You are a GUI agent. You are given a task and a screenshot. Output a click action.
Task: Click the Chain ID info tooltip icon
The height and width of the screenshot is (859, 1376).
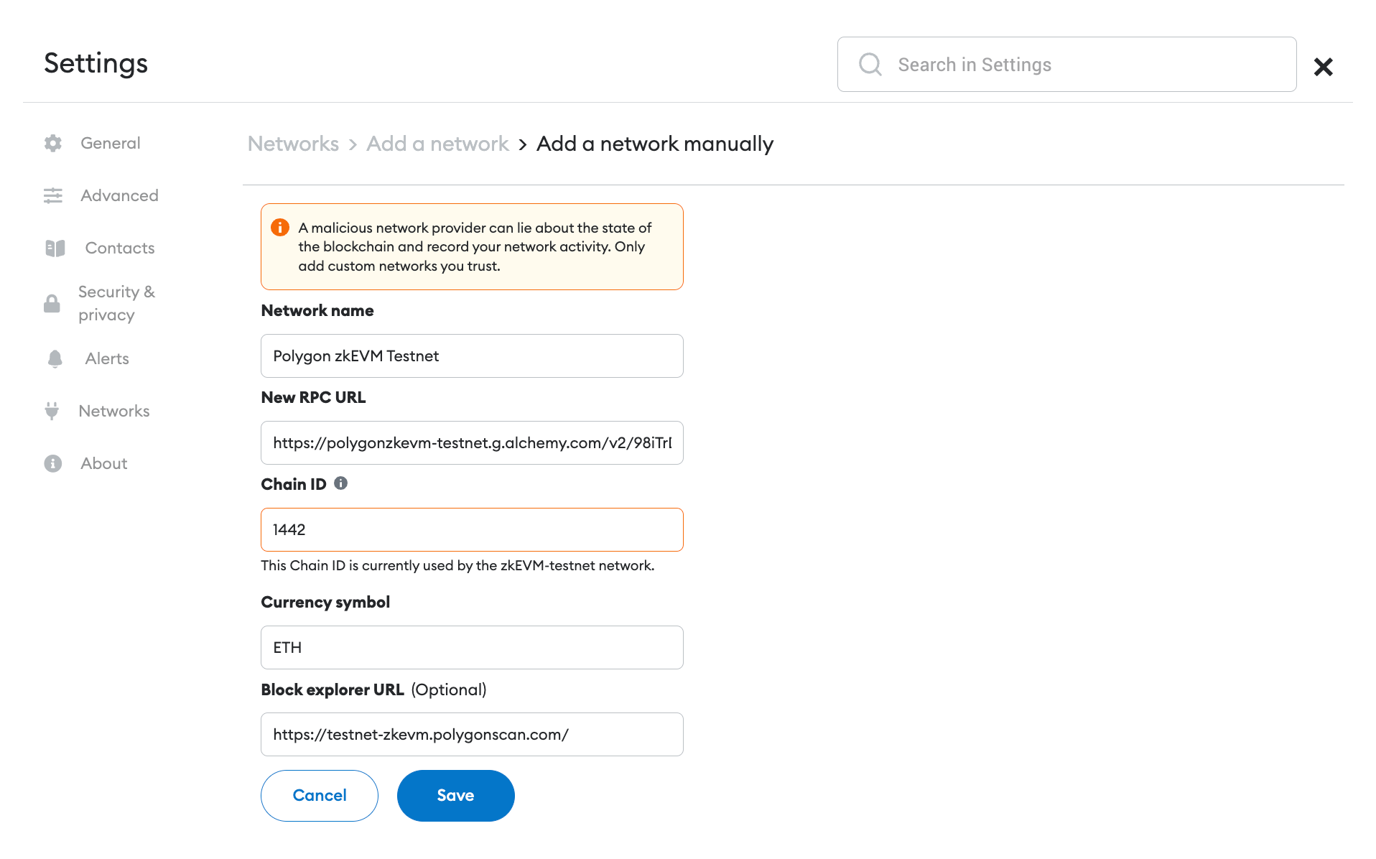click(341, 483)
